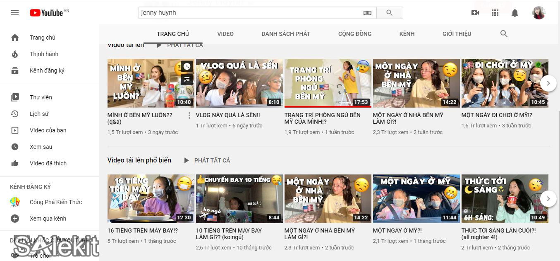560x261 pixels.
Task: Open options menu for MÌNH Ở BÊN MỸ LUÔN video
Action: click(189, 115)
